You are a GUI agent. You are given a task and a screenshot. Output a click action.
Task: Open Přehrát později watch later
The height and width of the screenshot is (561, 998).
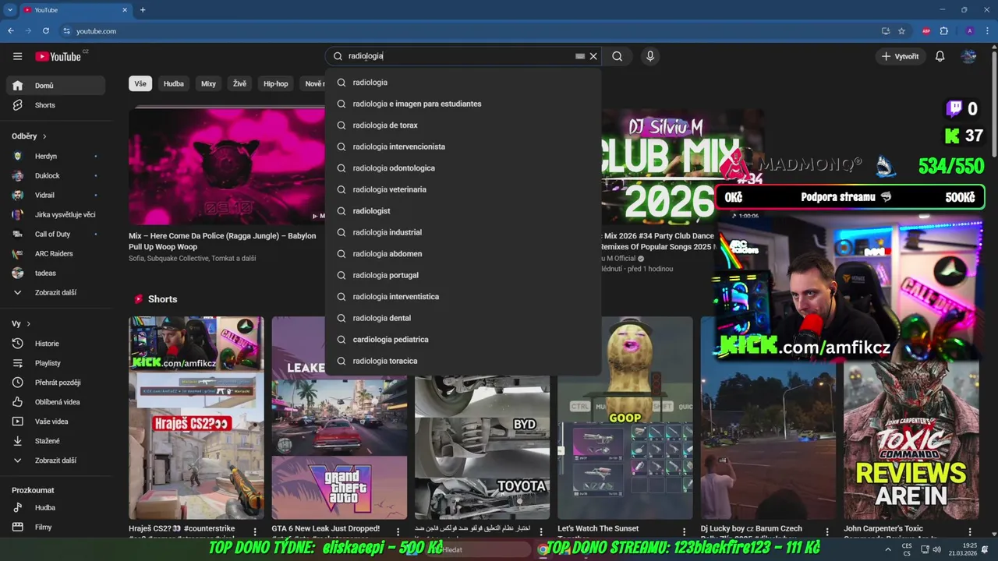coord(55,383)
